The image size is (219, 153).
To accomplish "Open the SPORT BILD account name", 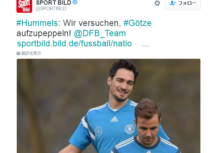I will (54, 3).
